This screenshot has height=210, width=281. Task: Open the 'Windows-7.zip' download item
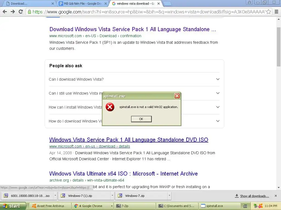(x=142, y=196)
